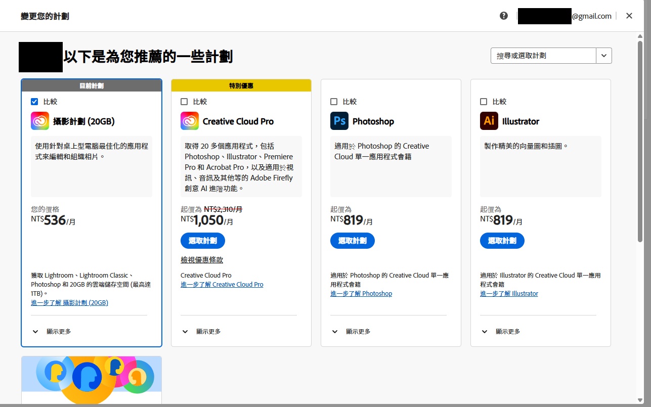The height and width of the screenshot is (407, 651).
Task: Click the 搜尋或選取計劃 search field
Action: 543,56
